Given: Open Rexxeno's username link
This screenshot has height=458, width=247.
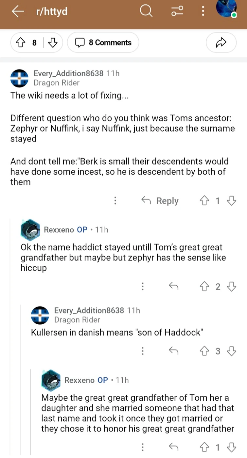Looking at the screenshot, I should (61, 230).
